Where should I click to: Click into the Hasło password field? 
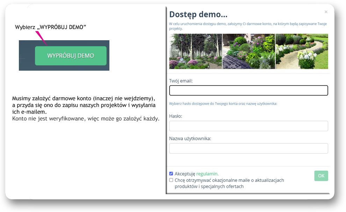click(248, 126)
